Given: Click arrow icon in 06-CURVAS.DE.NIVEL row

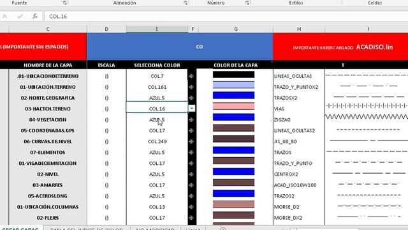Looking at the screenshot, I should point(191,141).
